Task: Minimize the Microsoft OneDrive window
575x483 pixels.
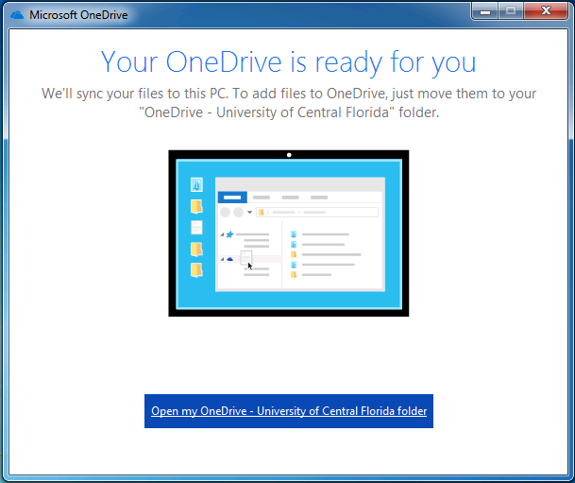Action: pyautogui.click(x=484, y=11)
